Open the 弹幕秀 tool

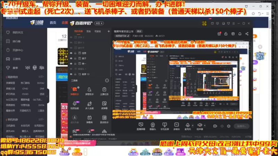pos(89,119)
